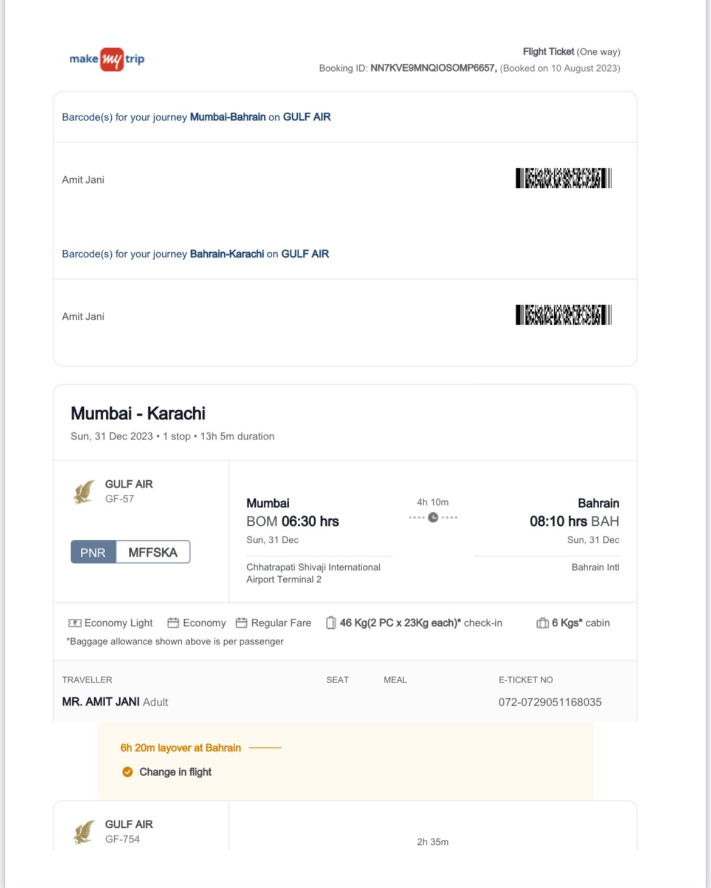
Task: Click the Bahrain-Karachi journey barcode
Action: (563, 315)
